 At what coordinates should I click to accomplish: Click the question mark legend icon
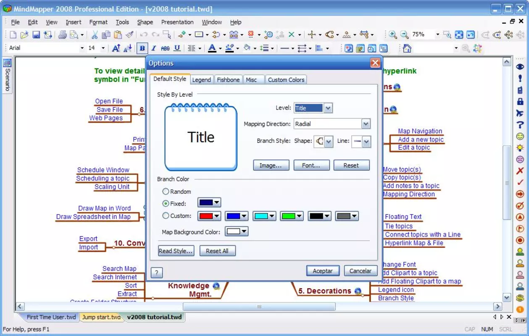pyautogui.click(x=520, y=125)
